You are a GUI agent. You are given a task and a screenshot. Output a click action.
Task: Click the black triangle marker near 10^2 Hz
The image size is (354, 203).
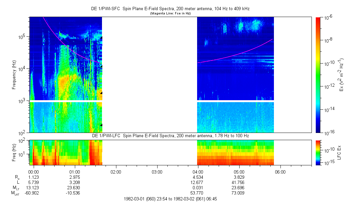101,125
